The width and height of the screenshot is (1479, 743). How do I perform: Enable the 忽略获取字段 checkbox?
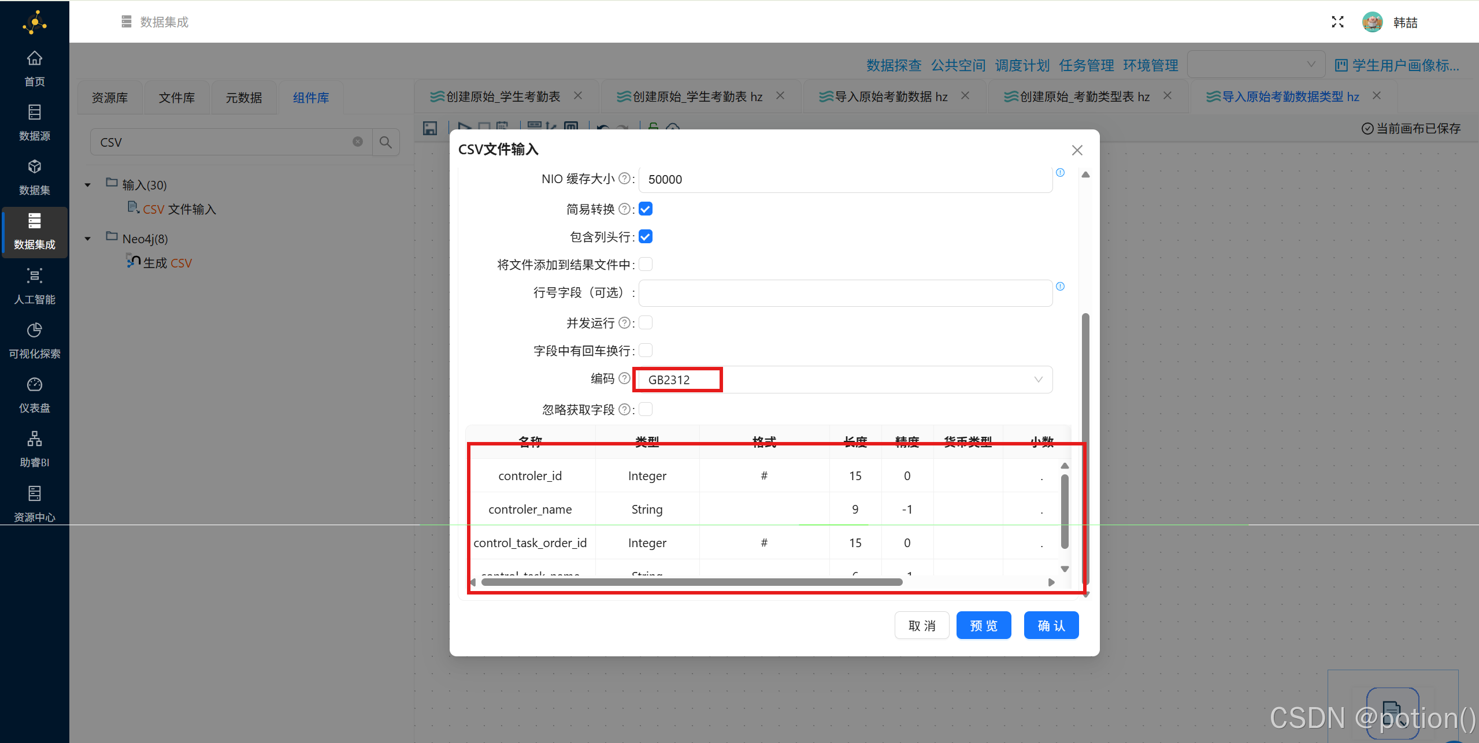[646, 409]
